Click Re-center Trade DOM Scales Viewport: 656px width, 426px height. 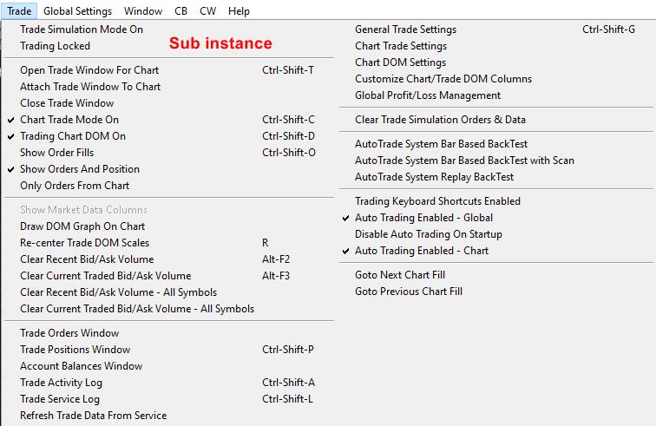coord(84,243)
